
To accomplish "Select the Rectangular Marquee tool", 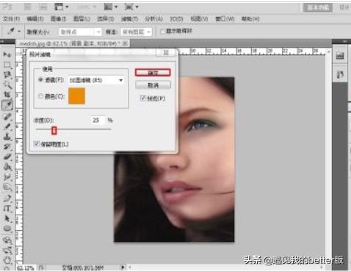I will point(7,65).
